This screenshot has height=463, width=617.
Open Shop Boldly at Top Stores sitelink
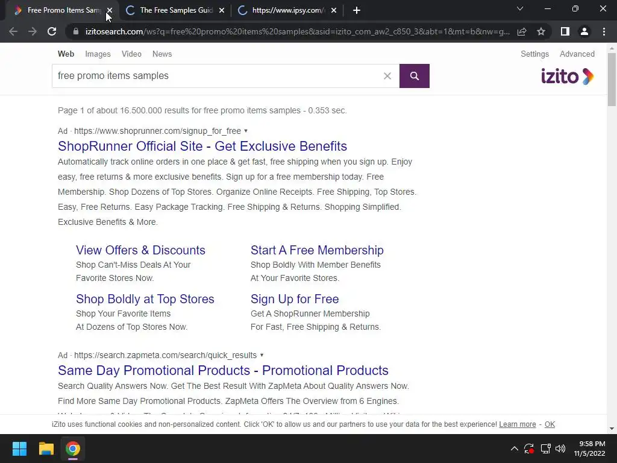pyautogui.click(x=145, y=299)
